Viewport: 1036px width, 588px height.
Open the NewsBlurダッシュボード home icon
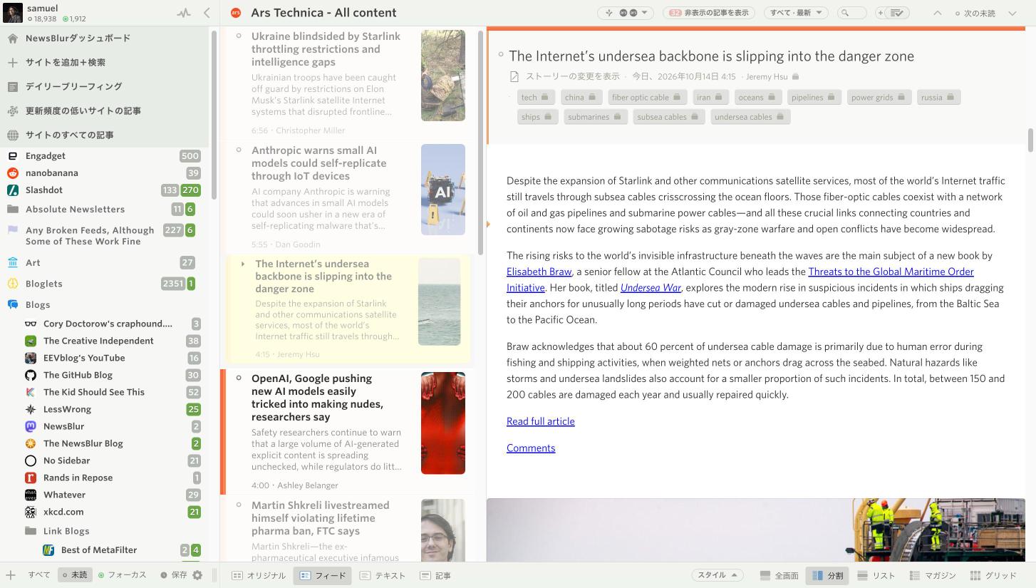[x=13, y=38]
